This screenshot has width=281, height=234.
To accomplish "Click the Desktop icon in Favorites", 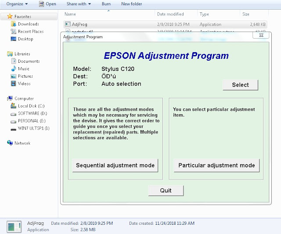I will click(14, 39).
